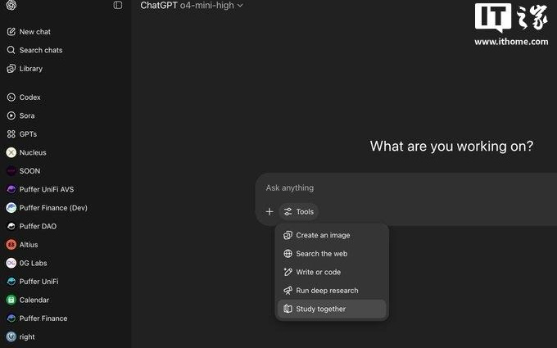Open 'Puffer Finance (Dev)' entry
Screen dimensions: 557x348
(x=53, y=208)
